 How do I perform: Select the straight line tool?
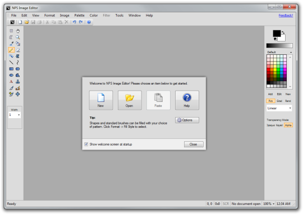(11, 63)
